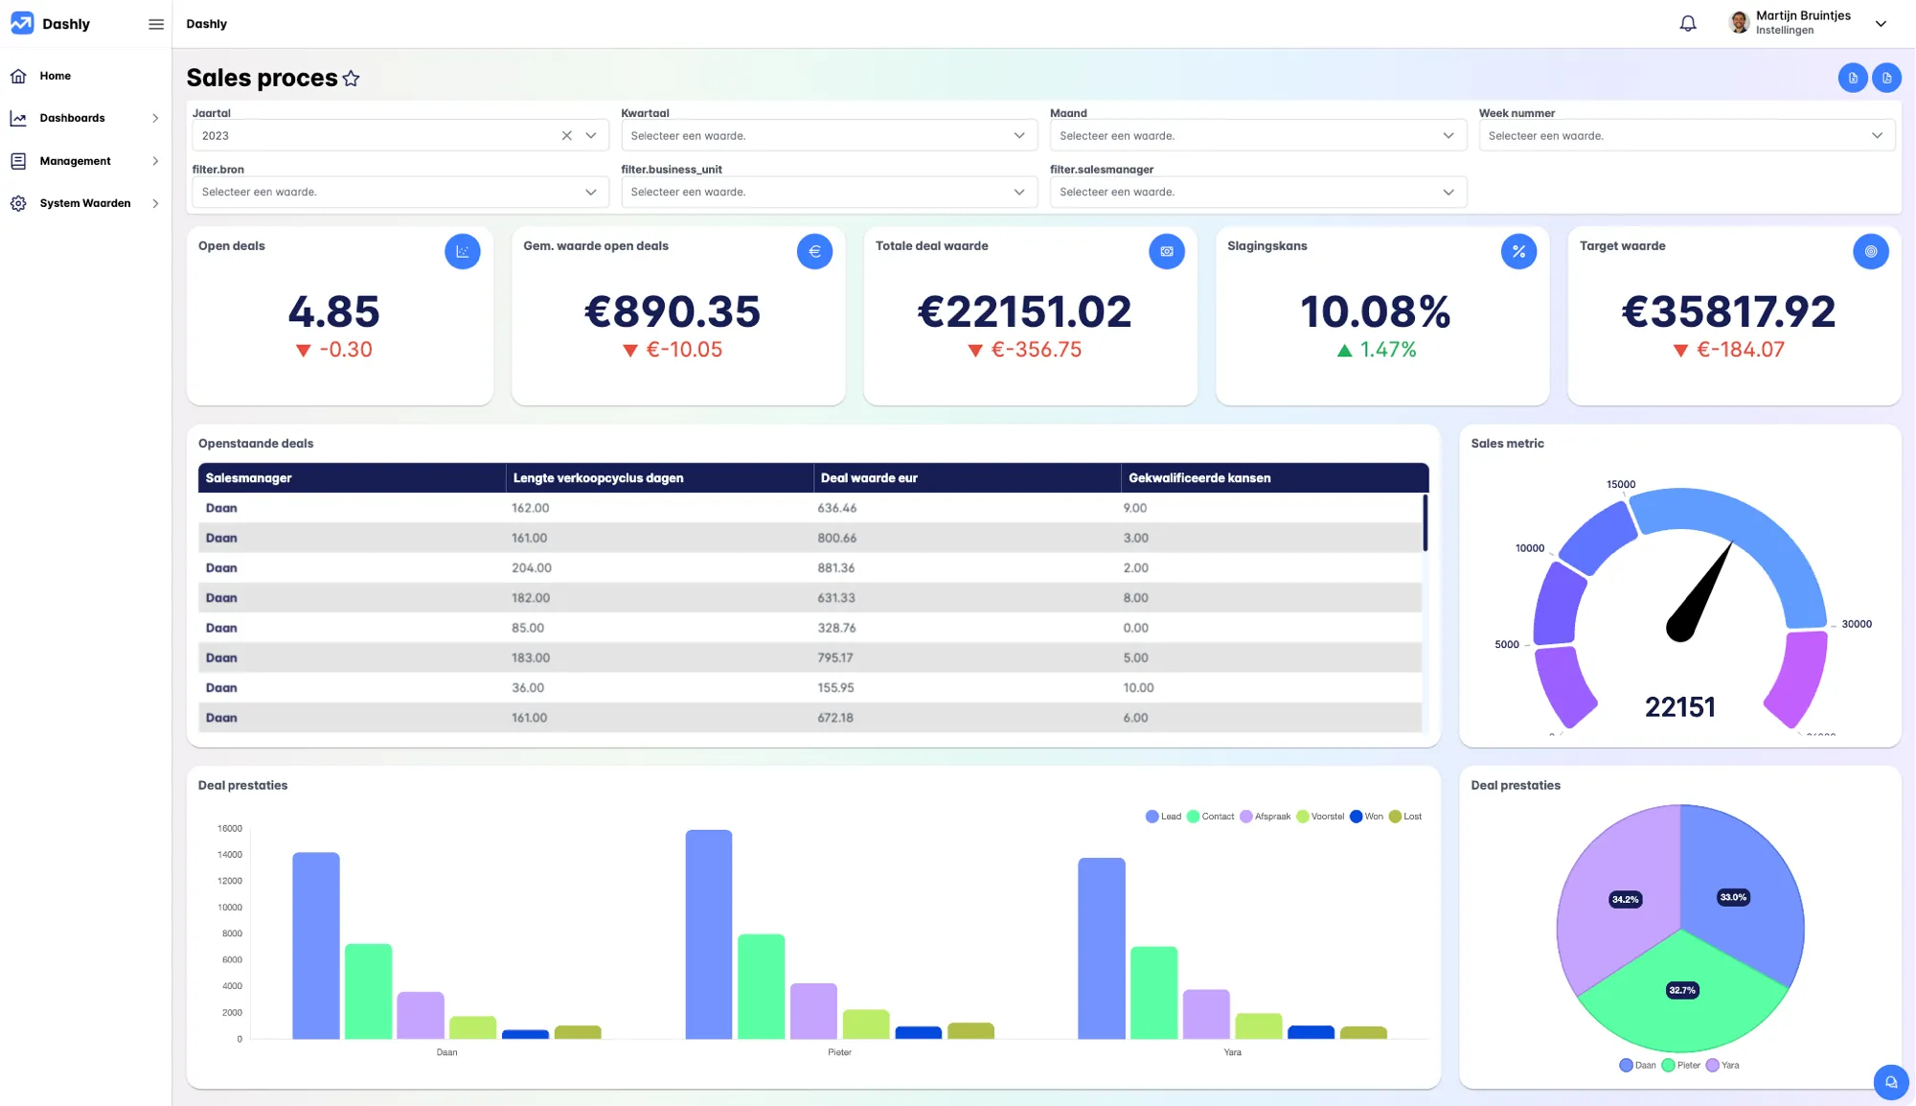Open the filter.salesmanager dropdown
The width and height of the screenshot is (1916, 1106).
tap(1257, 192)
